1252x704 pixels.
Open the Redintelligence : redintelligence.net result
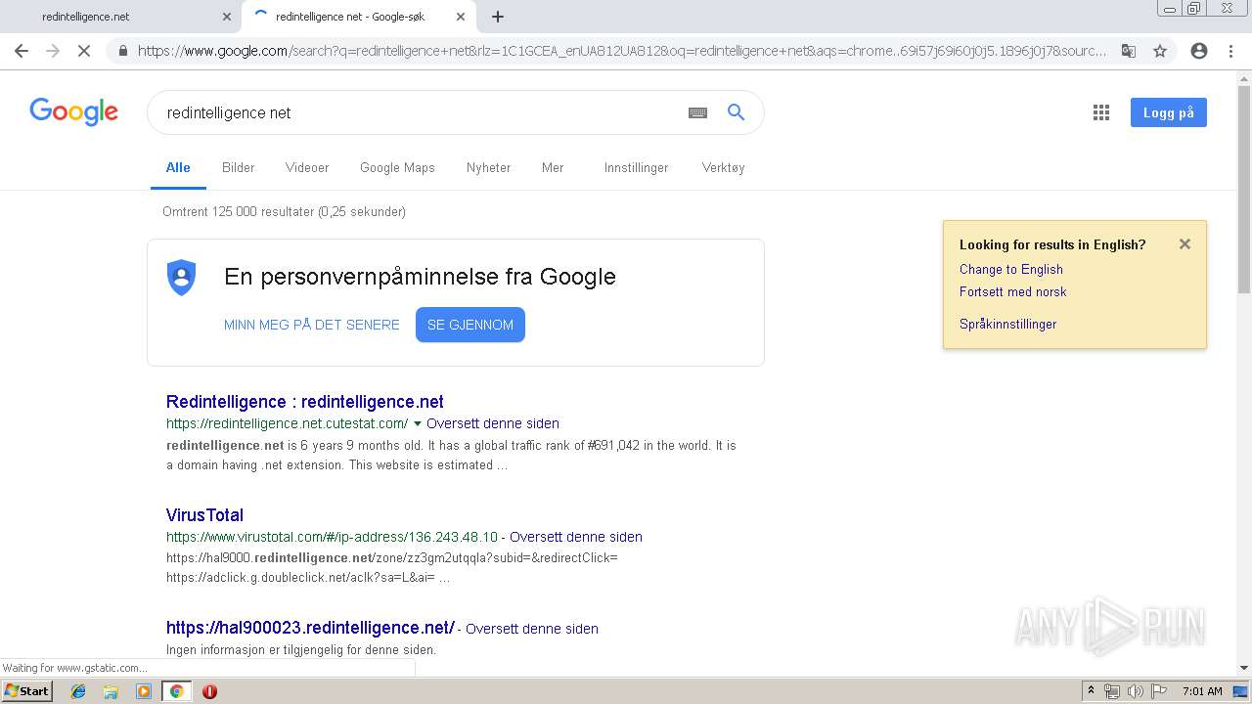305,402
